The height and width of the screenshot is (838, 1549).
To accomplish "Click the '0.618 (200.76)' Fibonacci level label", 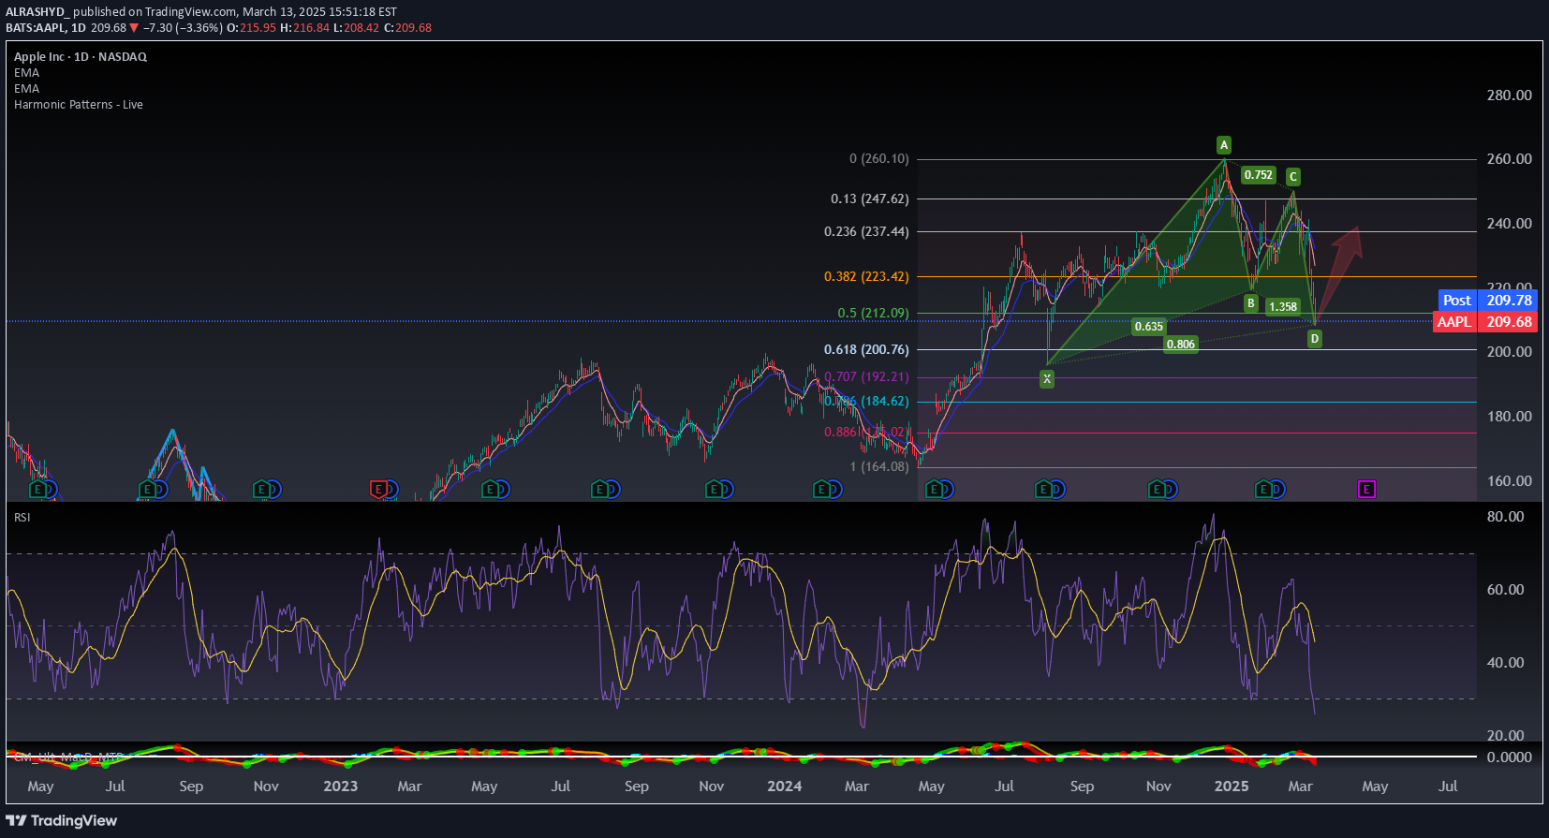I will [866, 349].
